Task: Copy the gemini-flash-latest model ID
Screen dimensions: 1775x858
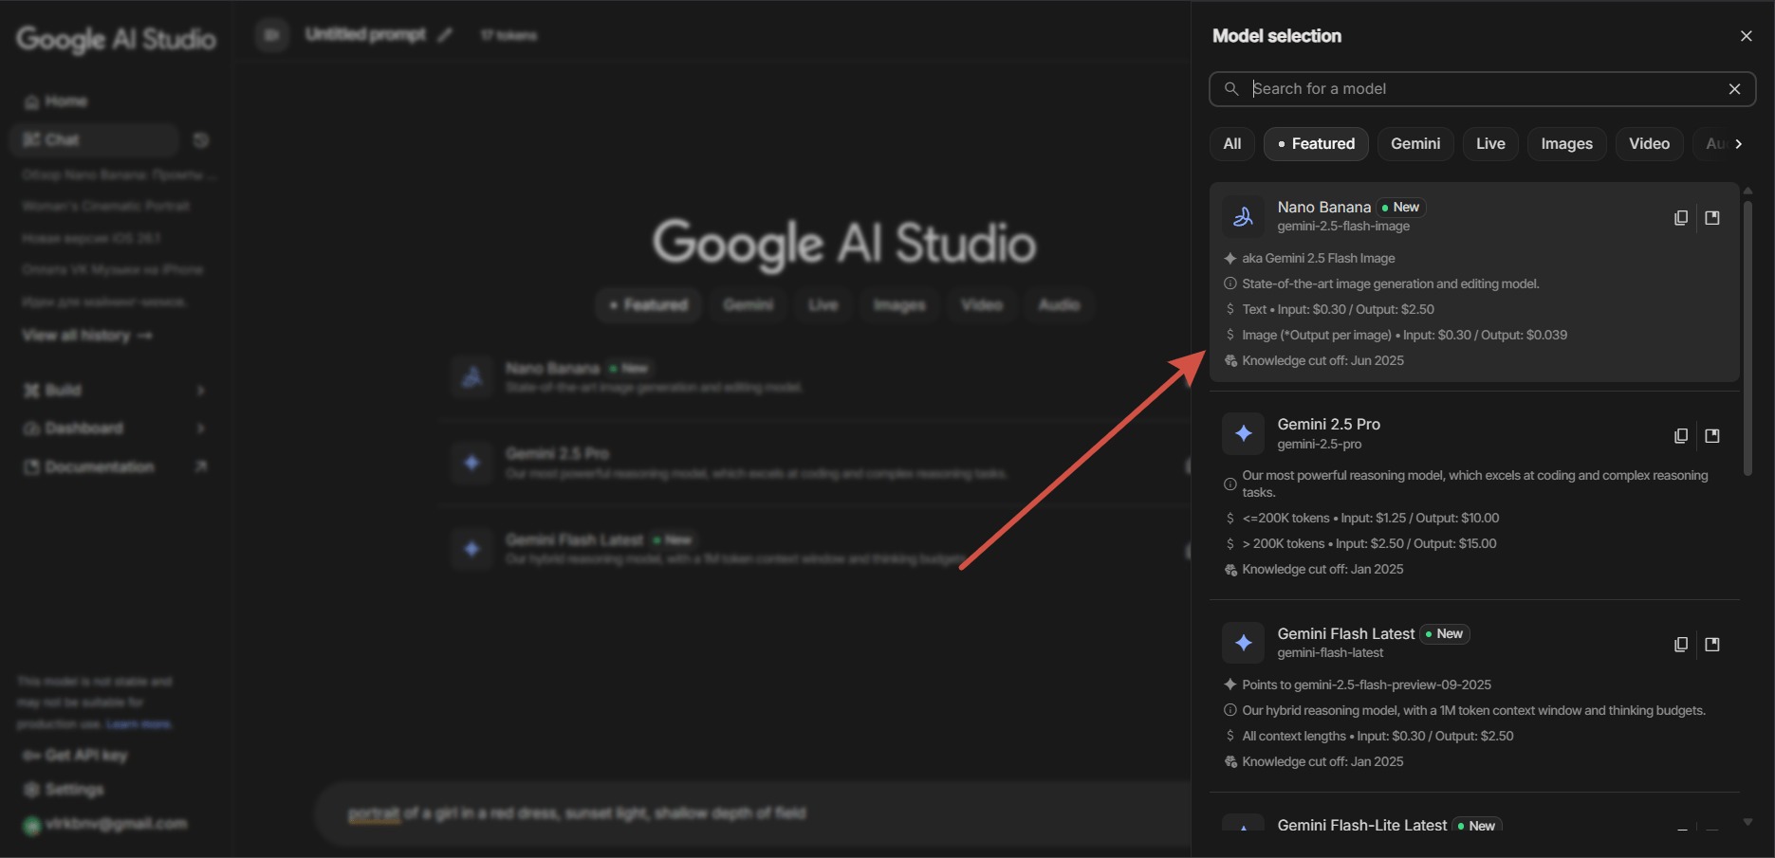Action: click(1681, 645)
